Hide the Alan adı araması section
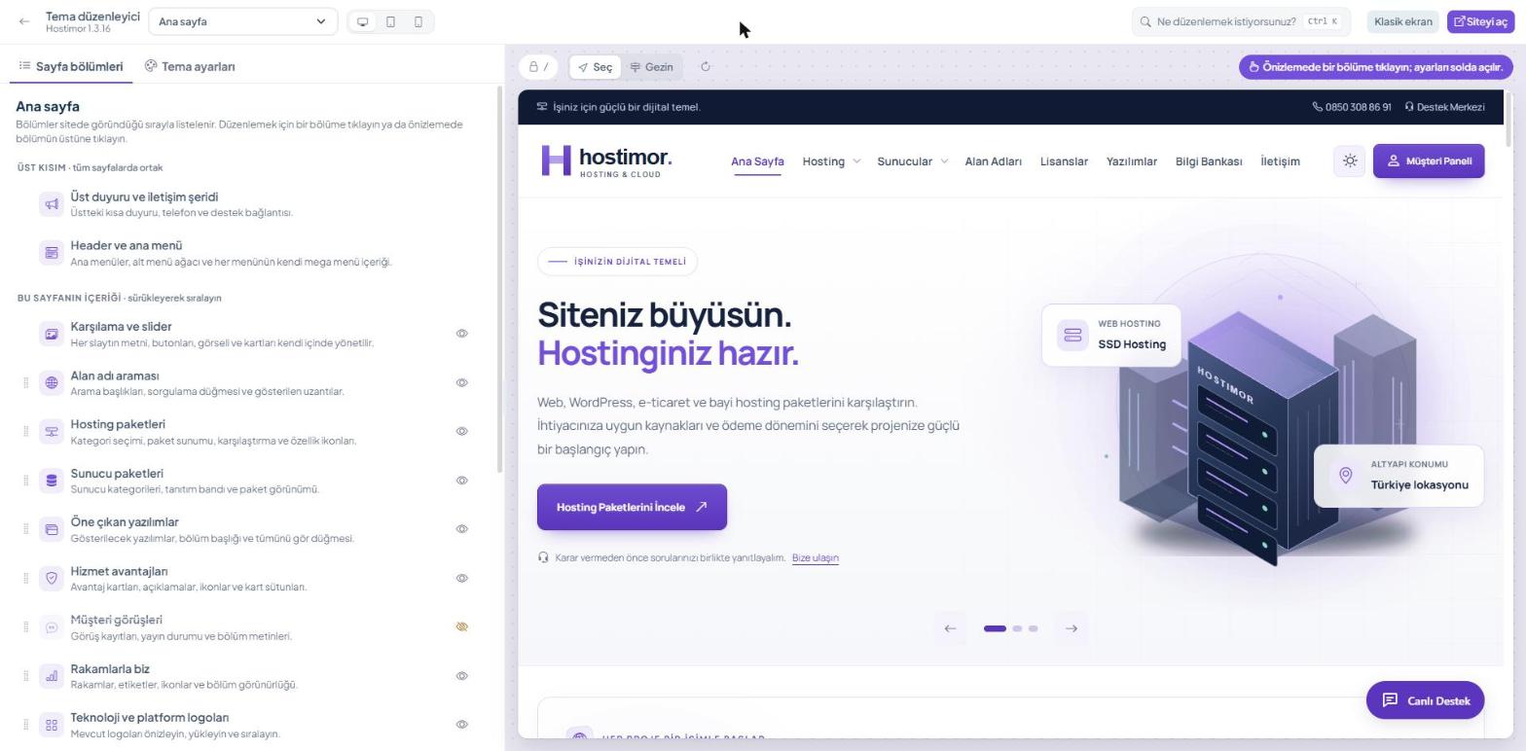The image size is (1526, 751). pyautogui.click(x=462, y=383)
